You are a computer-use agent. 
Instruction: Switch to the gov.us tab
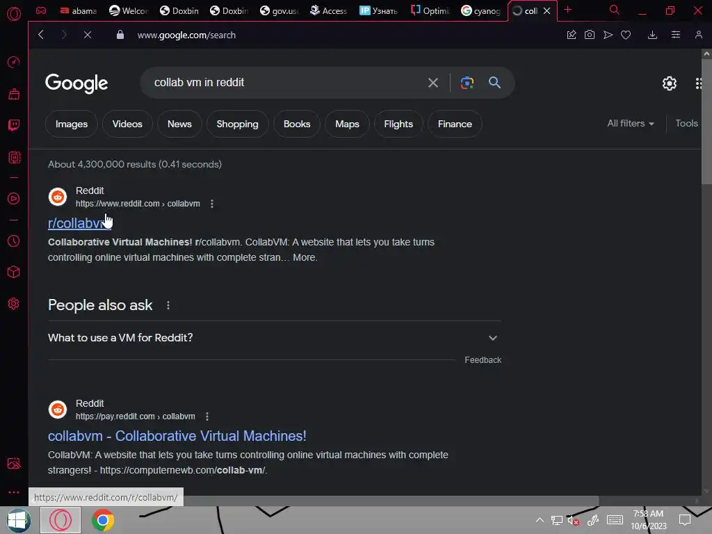pyautogui.click(x=280, y=11)
